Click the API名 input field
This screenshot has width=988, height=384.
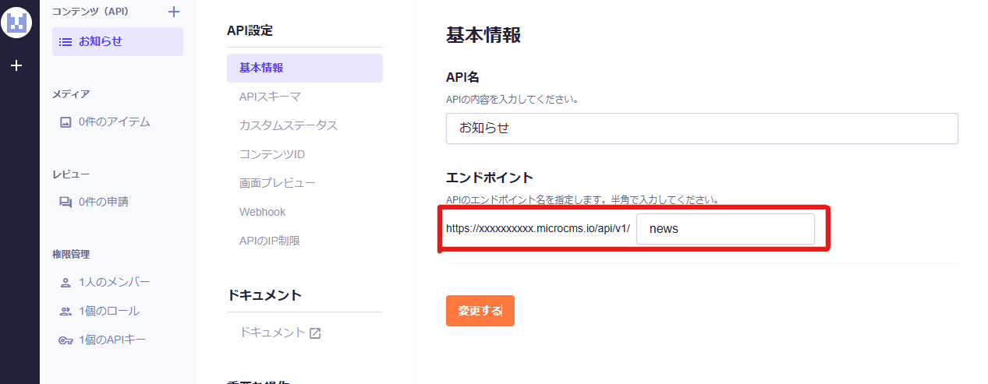[x=701, y=129]
